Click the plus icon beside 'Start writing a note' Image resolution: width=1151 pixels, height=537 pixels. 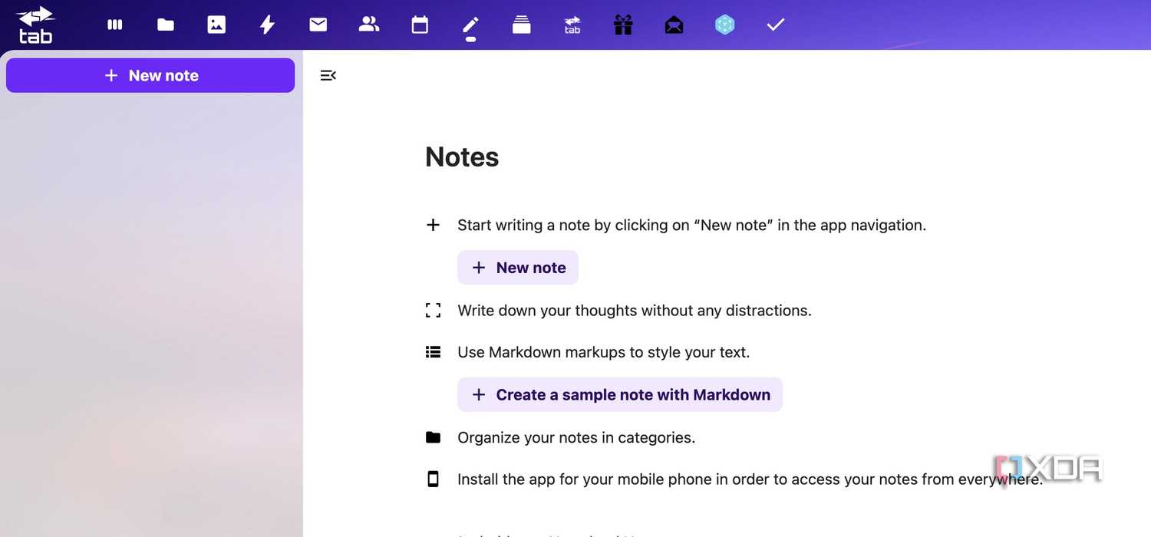tap(433, 225)
